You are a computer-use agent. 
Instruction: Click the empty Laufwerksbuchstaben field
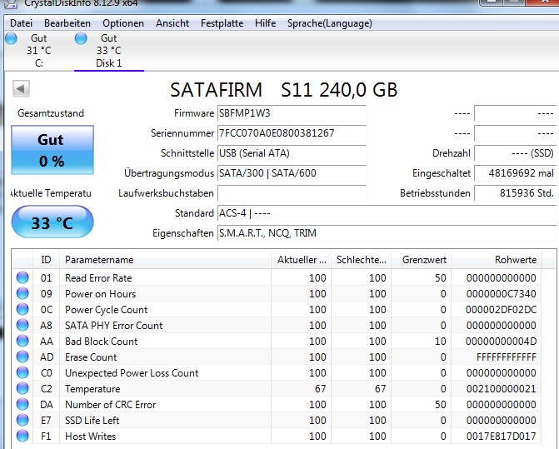point(292,193)
